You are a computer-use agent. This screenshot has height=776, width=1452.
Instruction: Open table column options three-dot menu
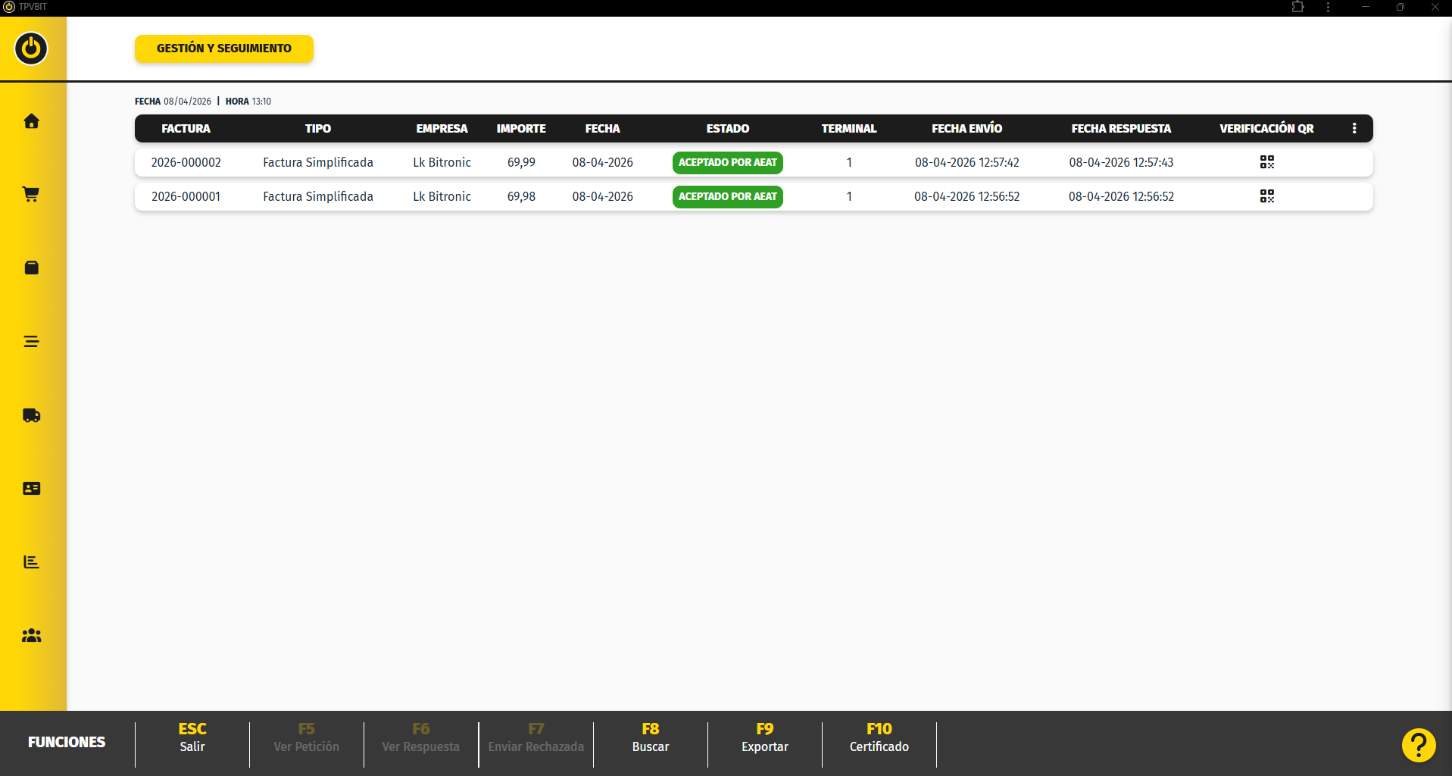[x=1354, y=129]
